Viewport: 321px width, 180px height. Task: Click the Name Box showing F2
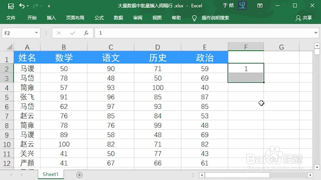coord(18,33)
